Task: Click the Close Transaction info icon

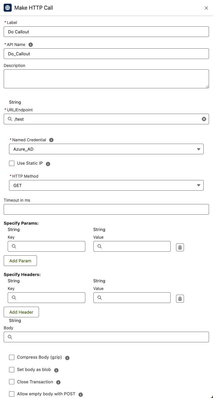Action: [x=58, y=382]
